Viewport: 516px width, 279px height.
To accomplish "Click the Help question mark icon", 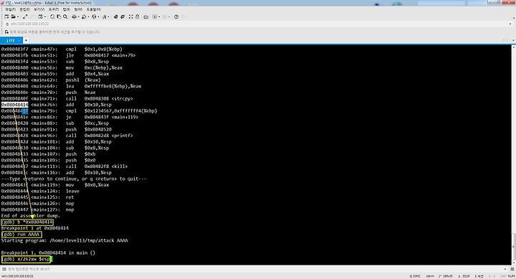I will tap(176, 16).
